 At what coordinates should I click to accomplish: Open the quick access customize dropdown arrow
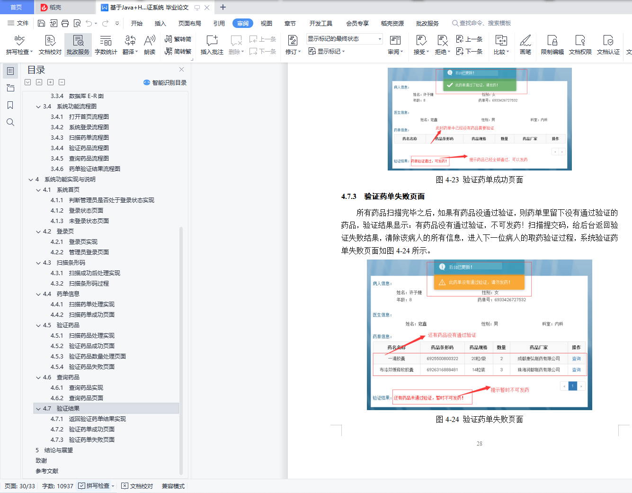pyautogui.click(x=117, y=23)
